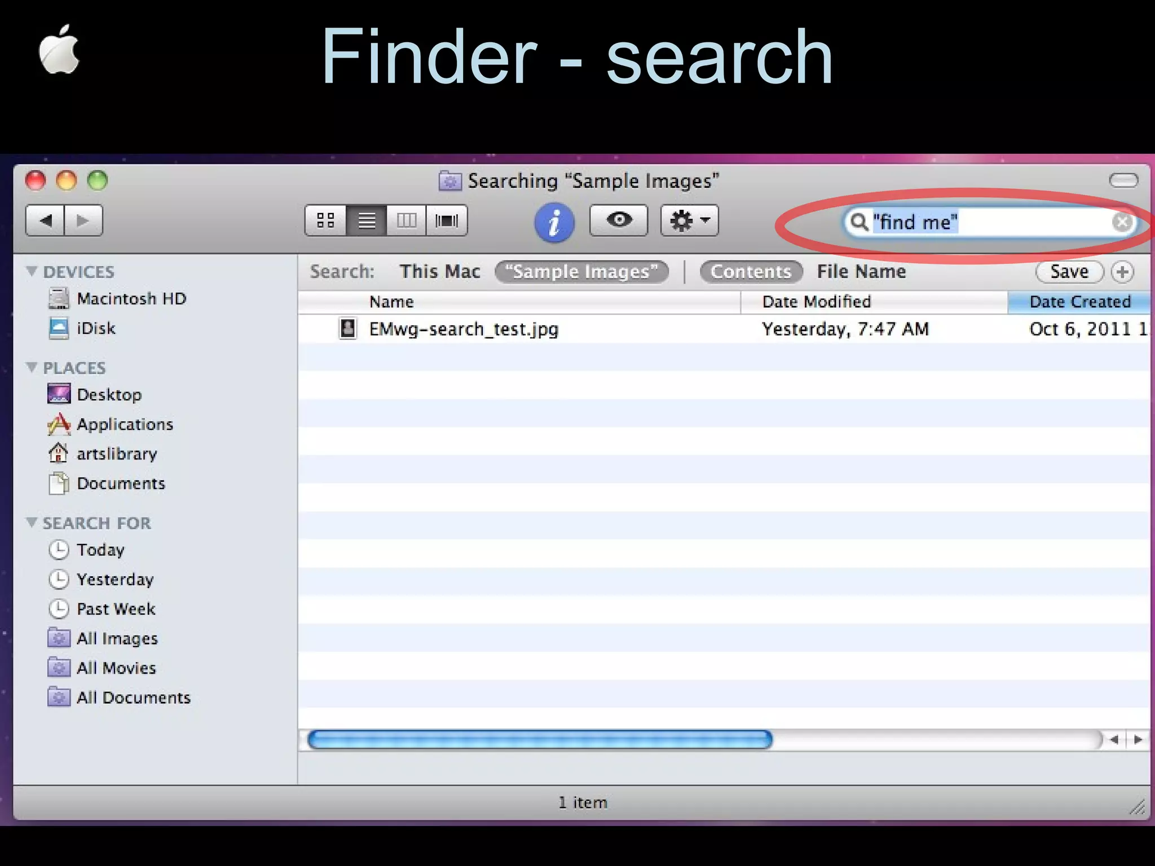Open the All Movies smart folder
Screen dimensions: 1155x866
(102, 668)
